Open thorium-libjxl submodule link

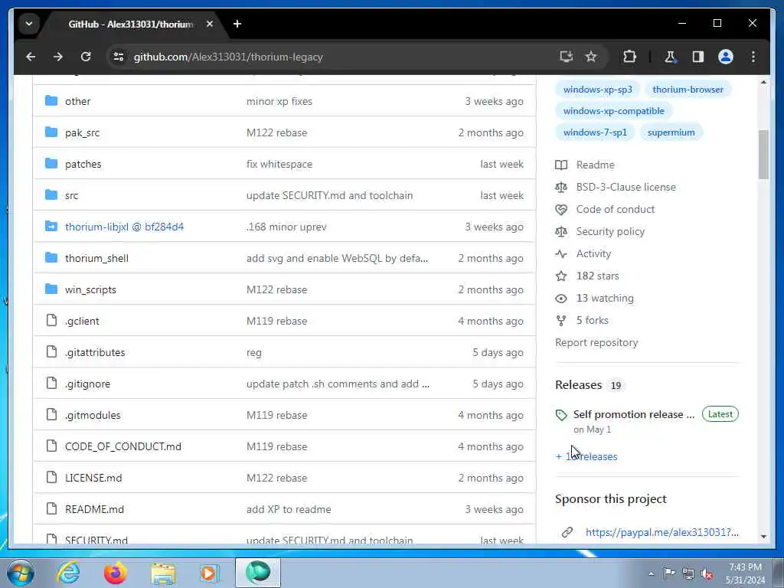tap(124, 227)
